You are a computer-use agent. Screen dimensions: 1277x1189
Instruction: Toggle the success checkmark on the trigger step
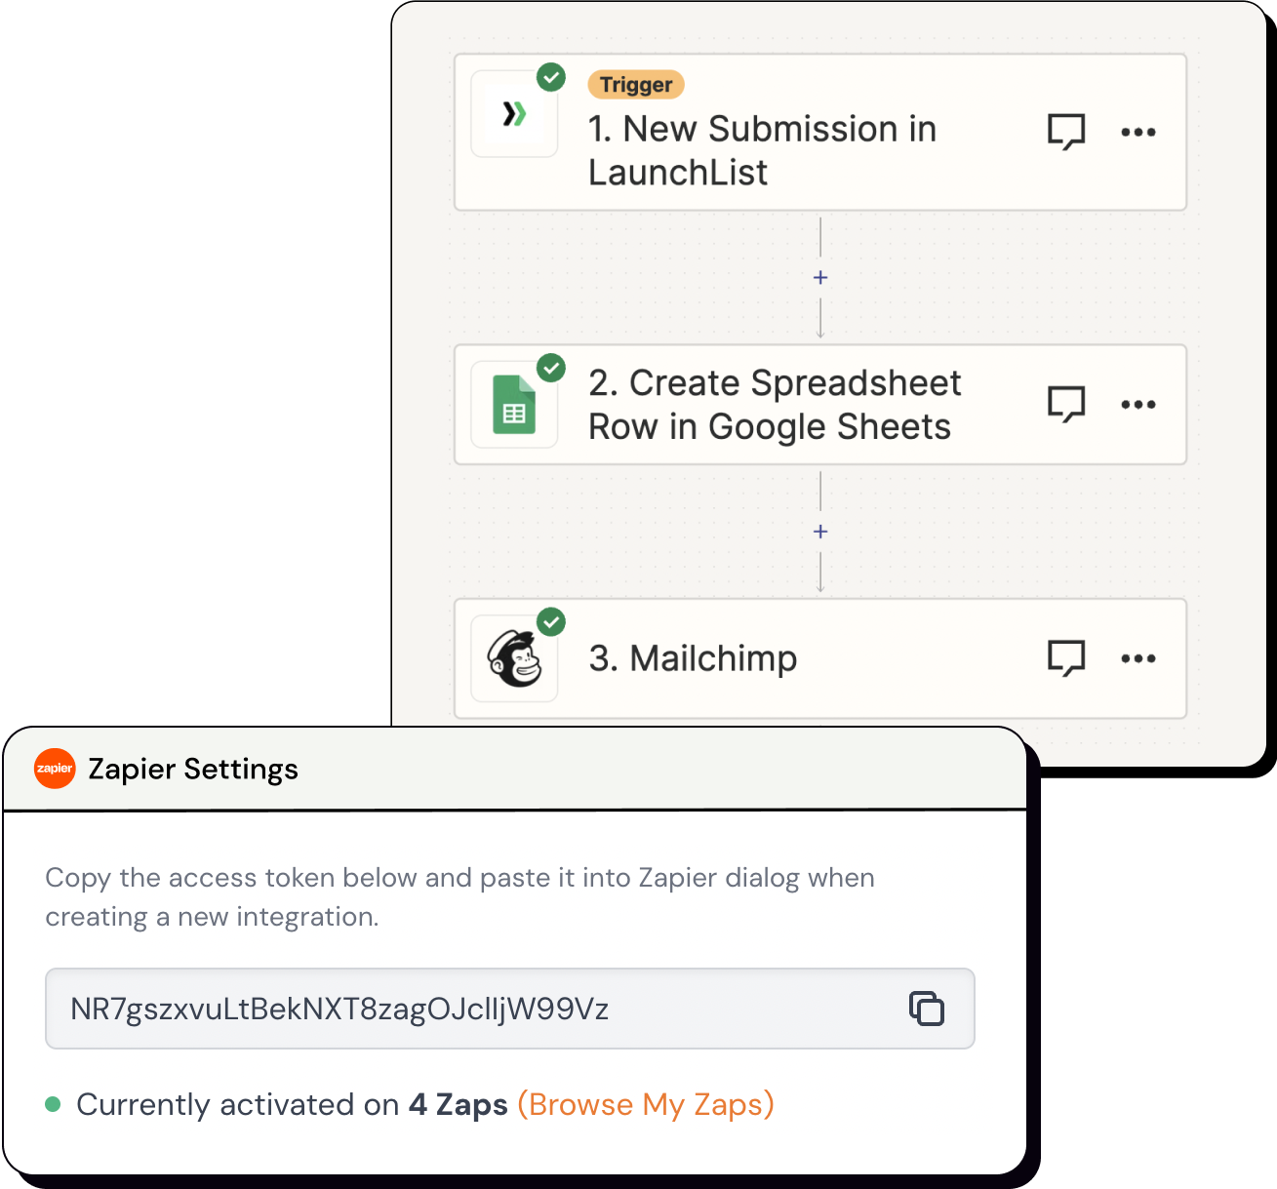pyautogui.click(x=551, y=76)
